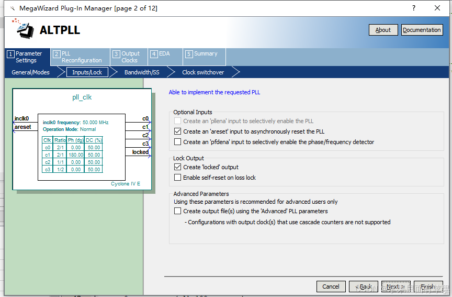Click step number 2 icon for PLL Reconfiguration
The width and height of the screenshot is (452, 297).
click(56, 54)
